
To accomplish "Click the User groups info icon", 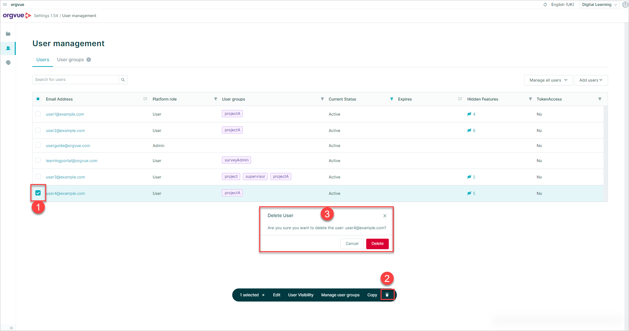I will [89, 60].
